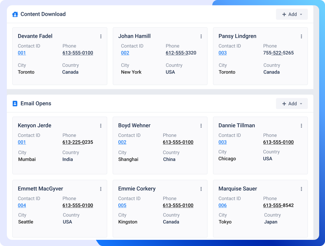Screen dimensions: 325x246
Task: Select the Marquise Sauer card title
Action: point(238,189)
